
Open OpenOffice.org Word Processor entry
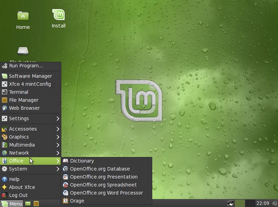106,193
